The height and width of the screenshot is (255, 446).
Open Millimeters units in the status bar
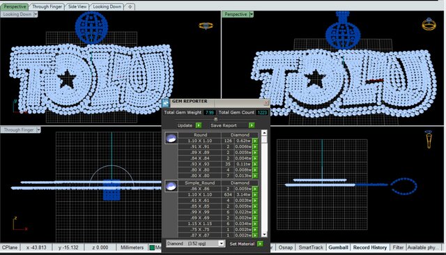[x=132, y=247]
